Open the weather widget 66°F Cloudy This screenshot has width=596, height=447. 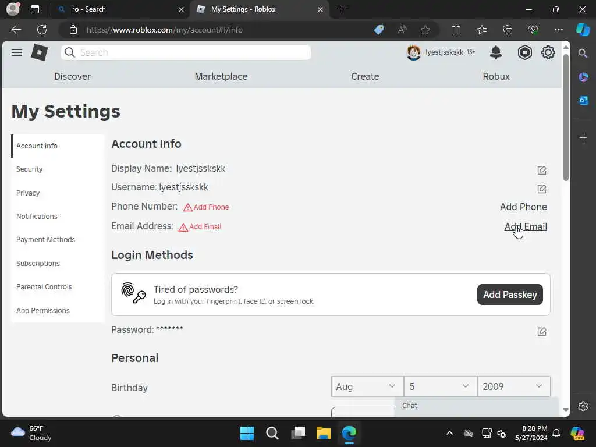[x=31, y=433]
